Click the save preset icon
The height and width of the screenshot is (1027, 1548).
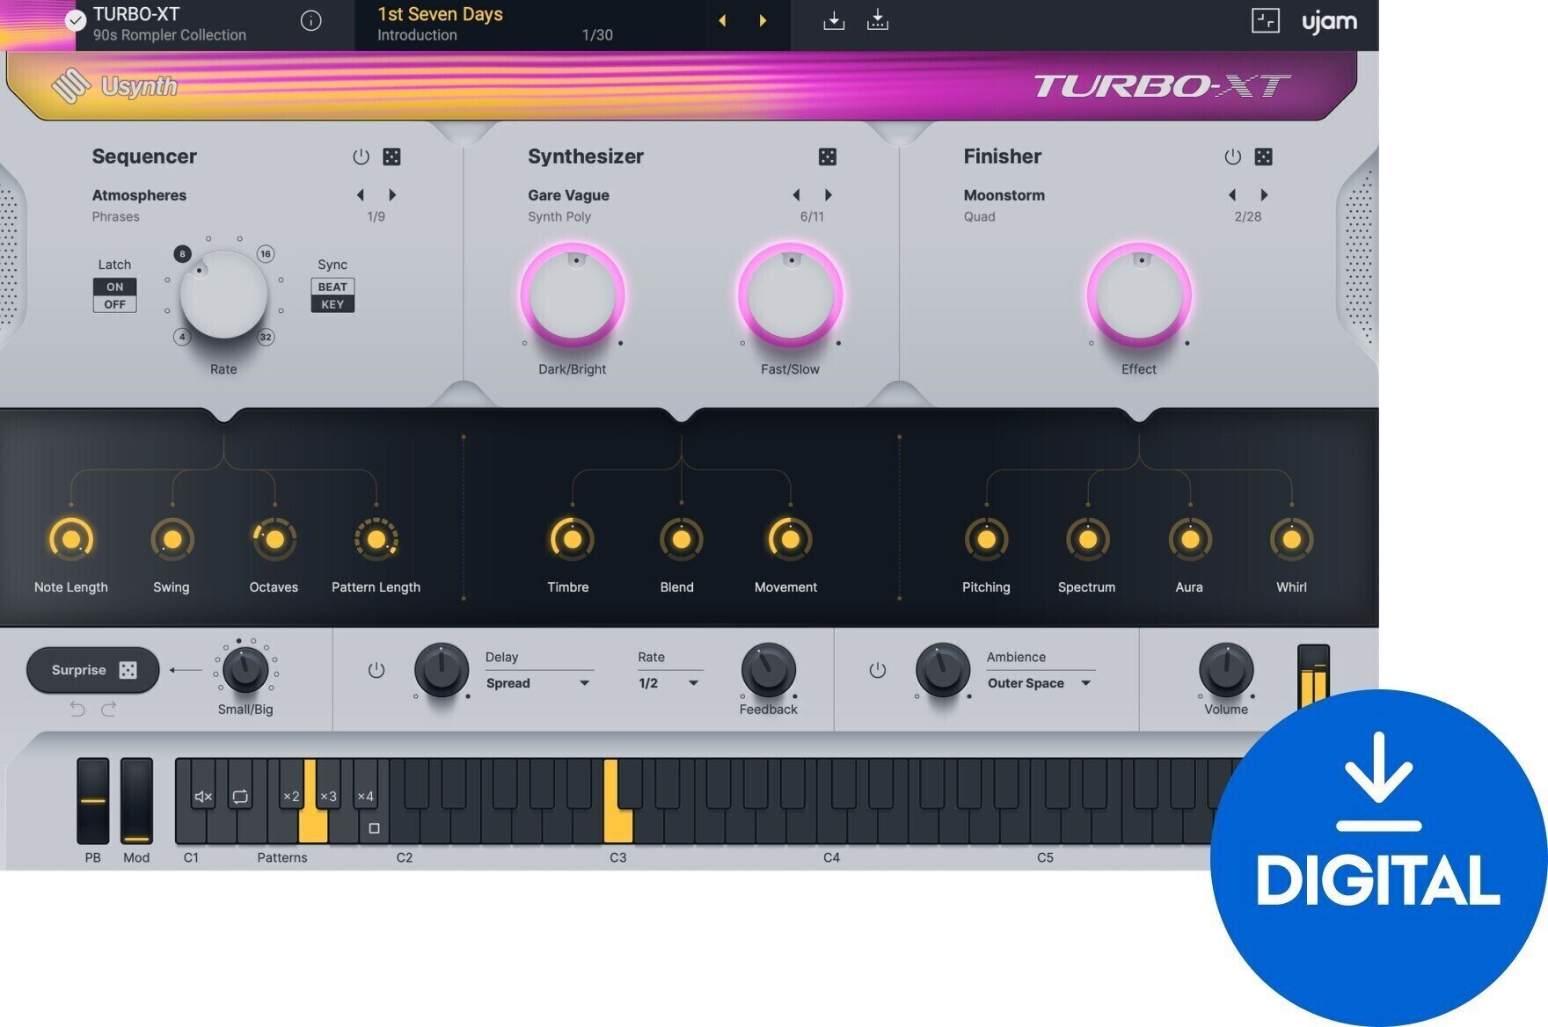click(x=834, y=20)
